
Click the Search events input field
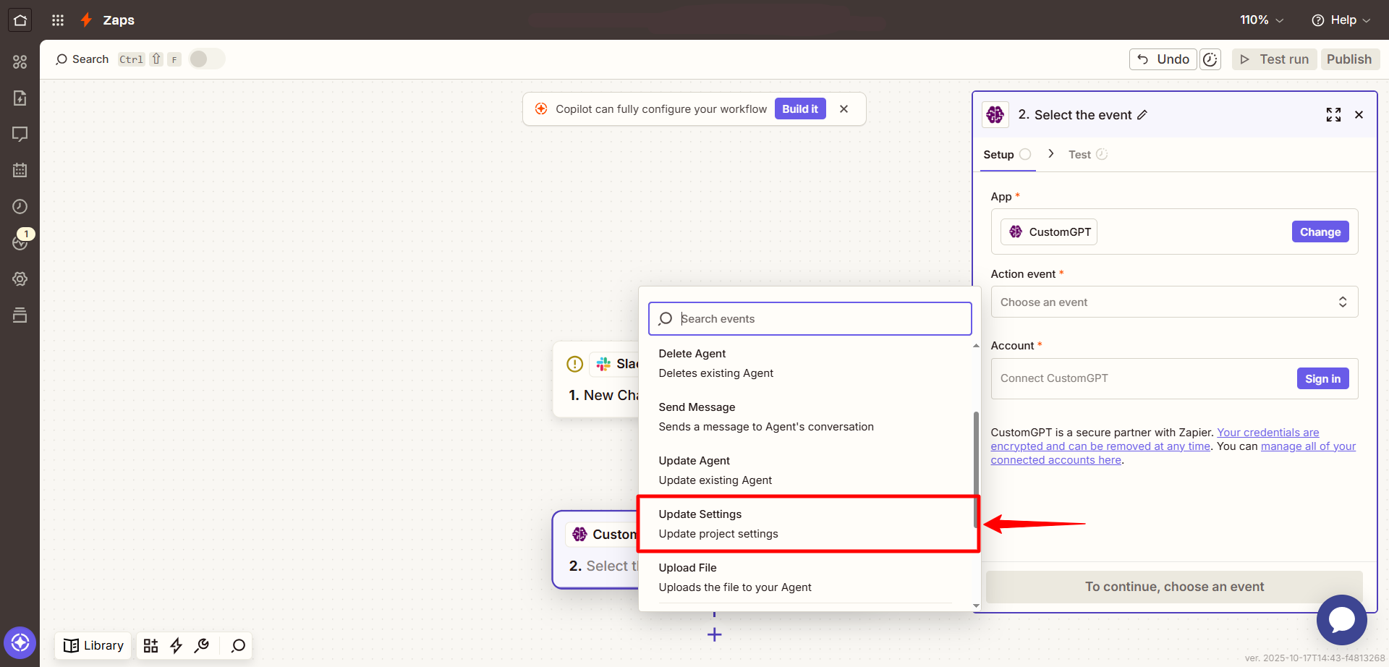810,318
